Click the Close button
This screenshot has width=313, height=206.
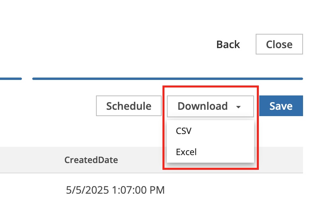point(279,44)
